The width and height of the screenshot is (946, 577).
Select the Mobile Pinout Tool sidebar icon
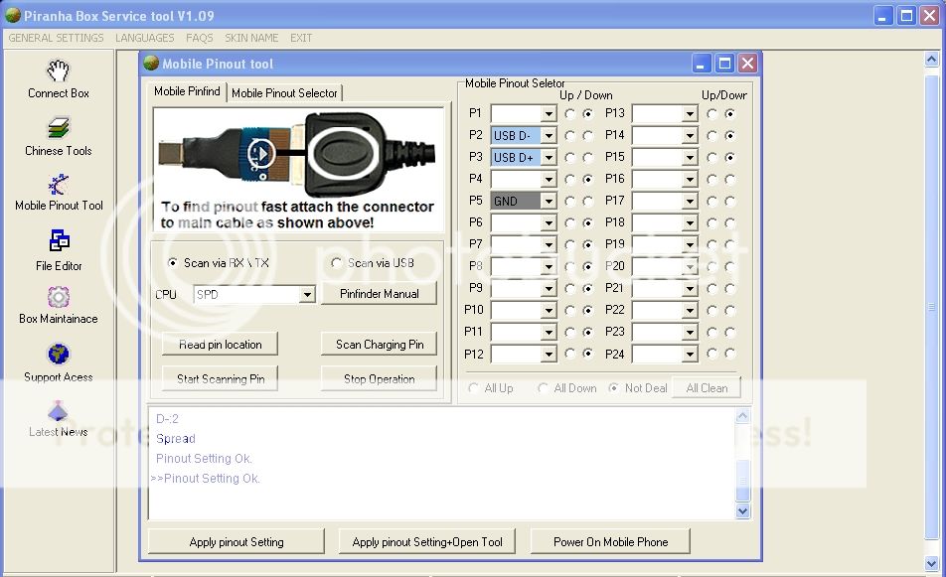tap(59, 185)
